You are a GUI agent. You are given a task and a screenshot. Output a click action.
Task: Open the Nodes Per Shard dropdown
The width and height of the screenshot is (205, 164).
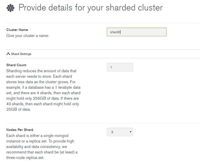click(x=120, y=132)
